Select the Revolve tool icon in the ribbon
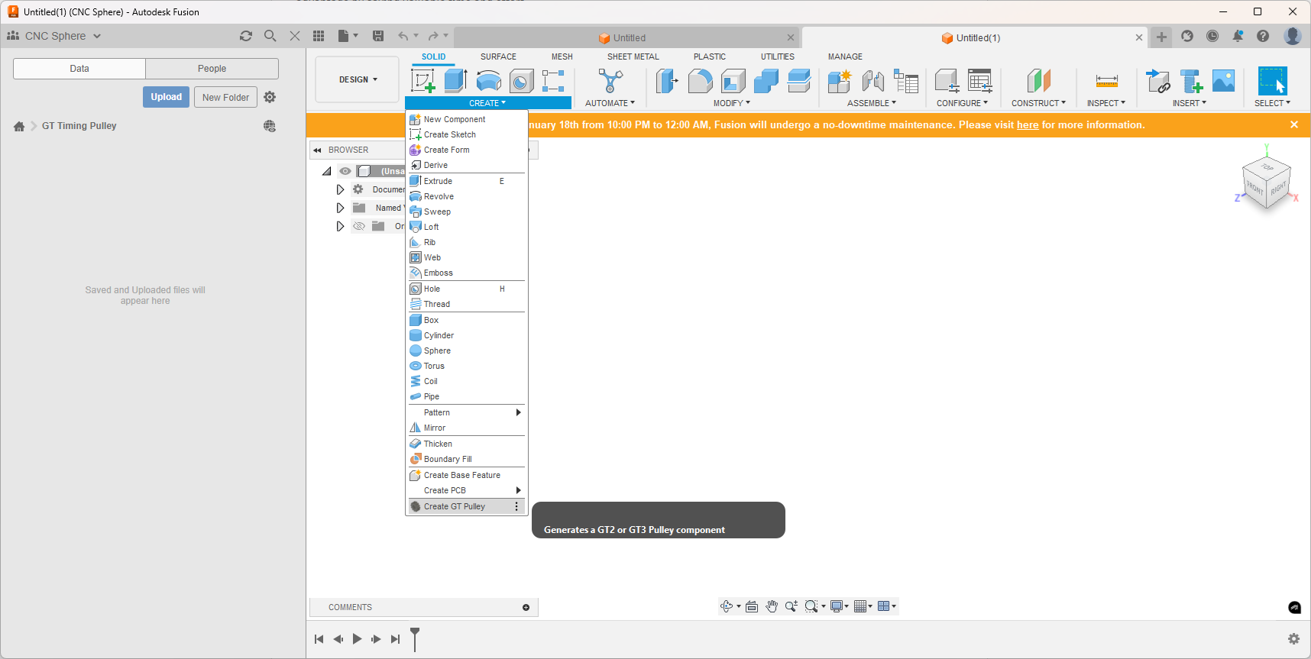1311x659 pixels. pyautogui.click(x=488, y=81)
